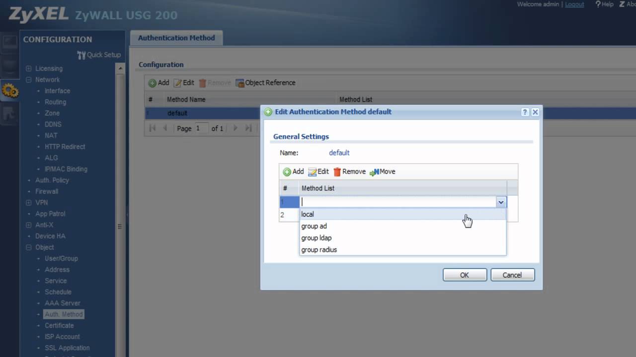The height and width of the screenshot is (357, 636).
Task: Click the Configuration gear icon in left rail
Action: point(9,90)
